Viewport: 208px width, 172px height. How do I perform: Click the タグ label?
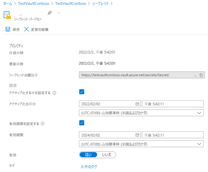(12, 166)
